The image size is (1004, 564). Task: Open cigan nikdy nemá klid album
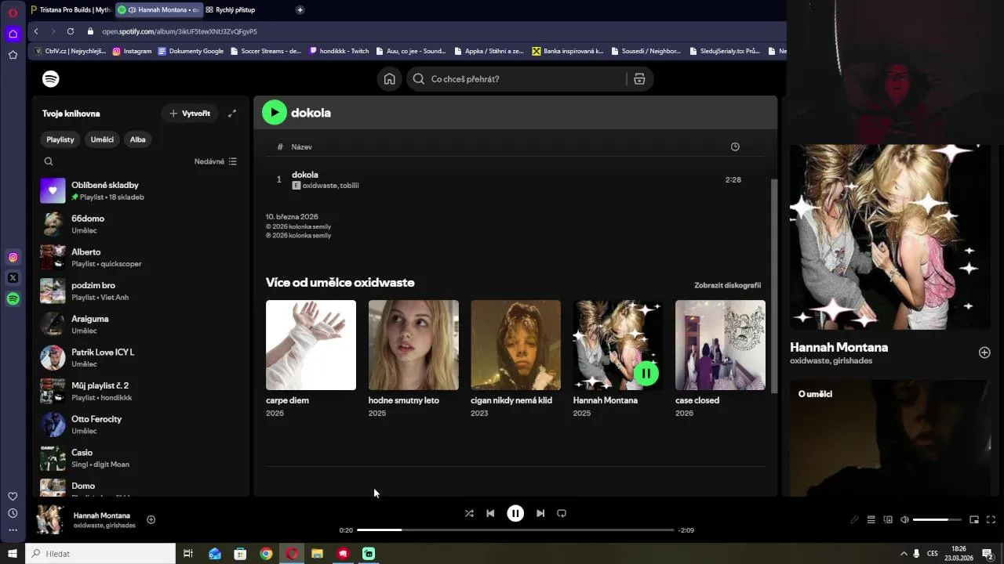tap(515, 359)
